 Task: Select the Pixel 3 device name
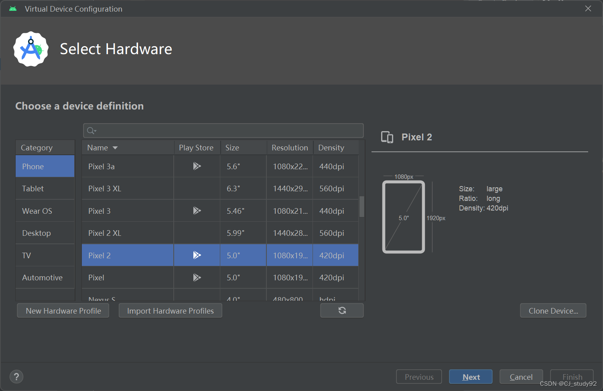coord(99,211)
